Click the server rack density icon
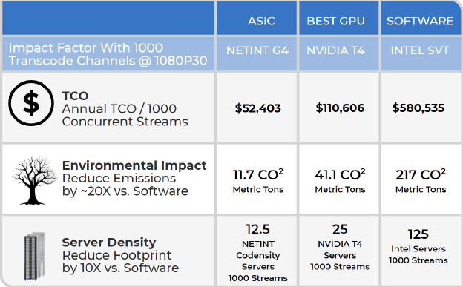463x287 pixels. [34, 257]
